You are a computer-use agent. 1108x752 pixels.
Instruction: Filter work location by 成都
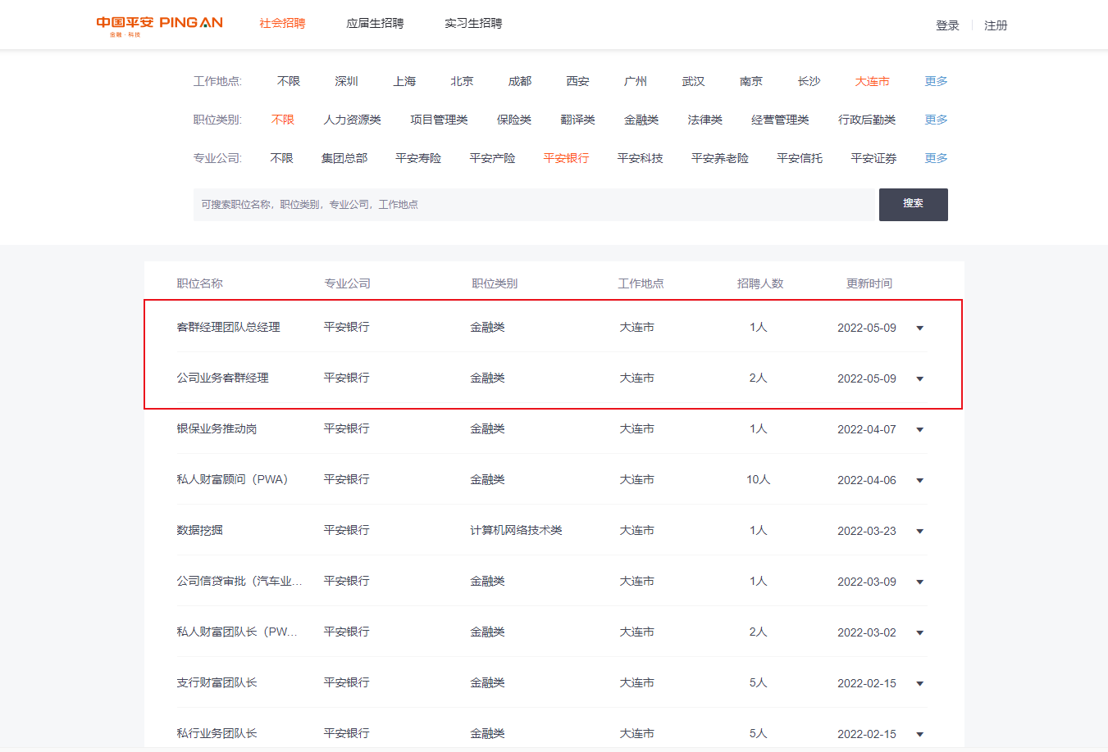point(520,81)
